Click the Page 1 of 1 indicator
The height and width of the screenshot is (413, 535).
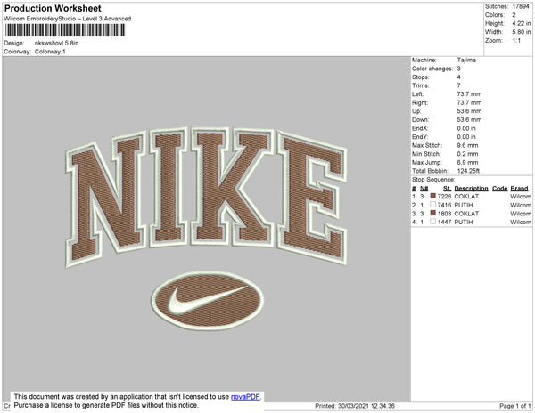tap(515, 406)
